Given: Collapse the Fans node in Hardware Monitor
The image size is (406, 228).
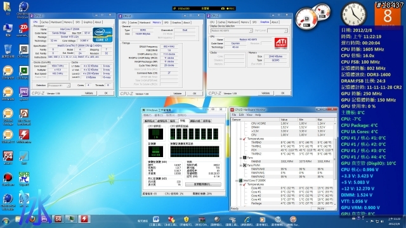Looking at the screenshot, I should (241, 158).
